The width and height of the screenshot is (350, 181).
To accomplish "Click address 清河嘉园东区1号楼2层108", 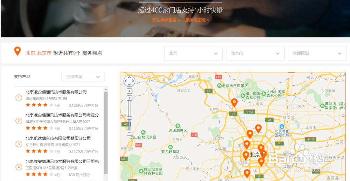I will click(x=46, y=99).
